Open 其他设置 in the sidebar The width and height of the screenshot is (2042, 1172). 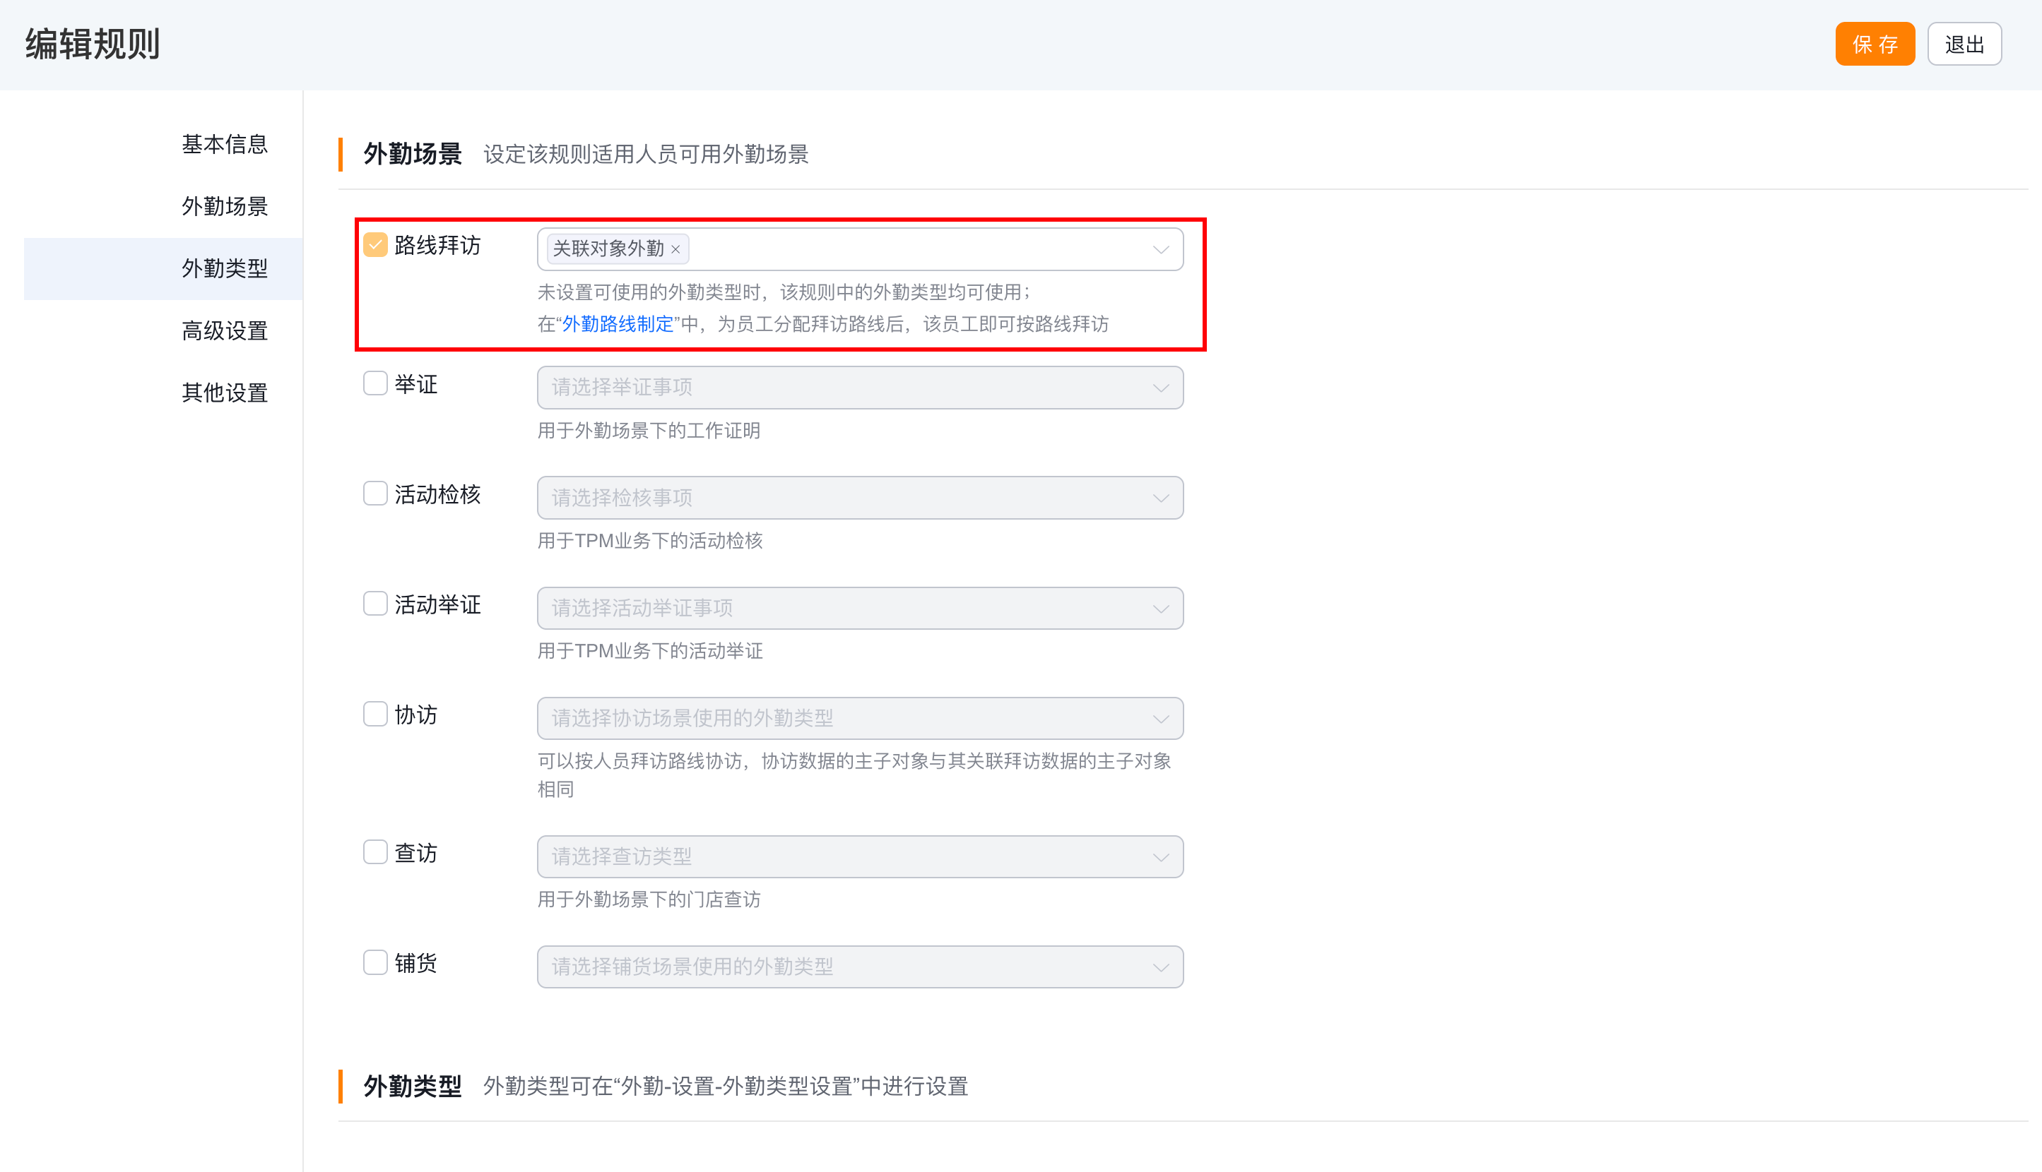[x=225, y=393]
